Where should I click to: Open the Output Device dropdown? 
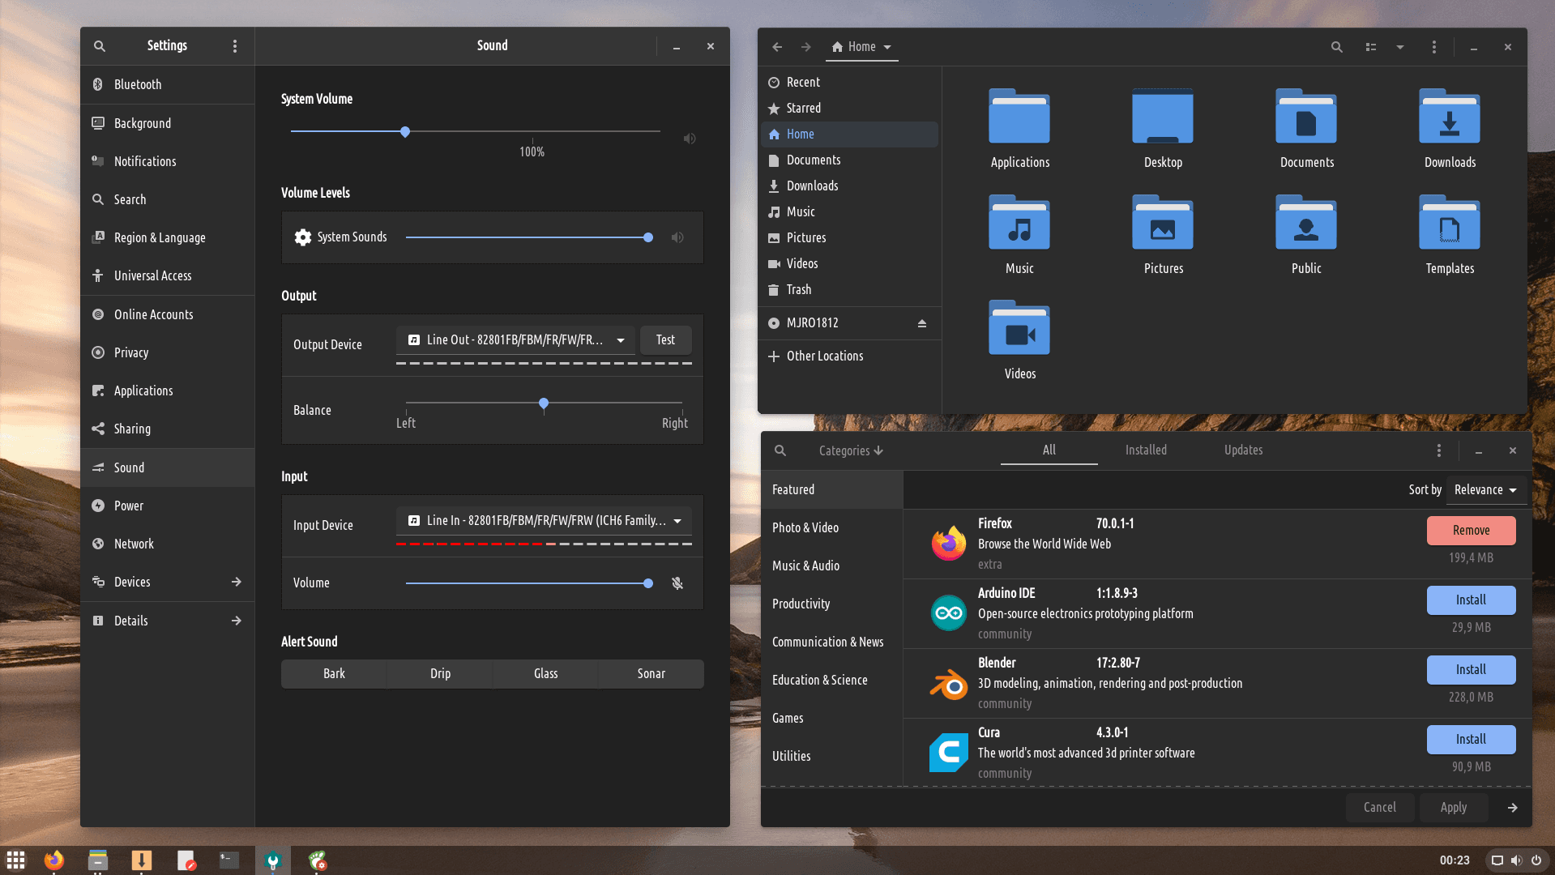pyautogui.click(x=515, y=340)
